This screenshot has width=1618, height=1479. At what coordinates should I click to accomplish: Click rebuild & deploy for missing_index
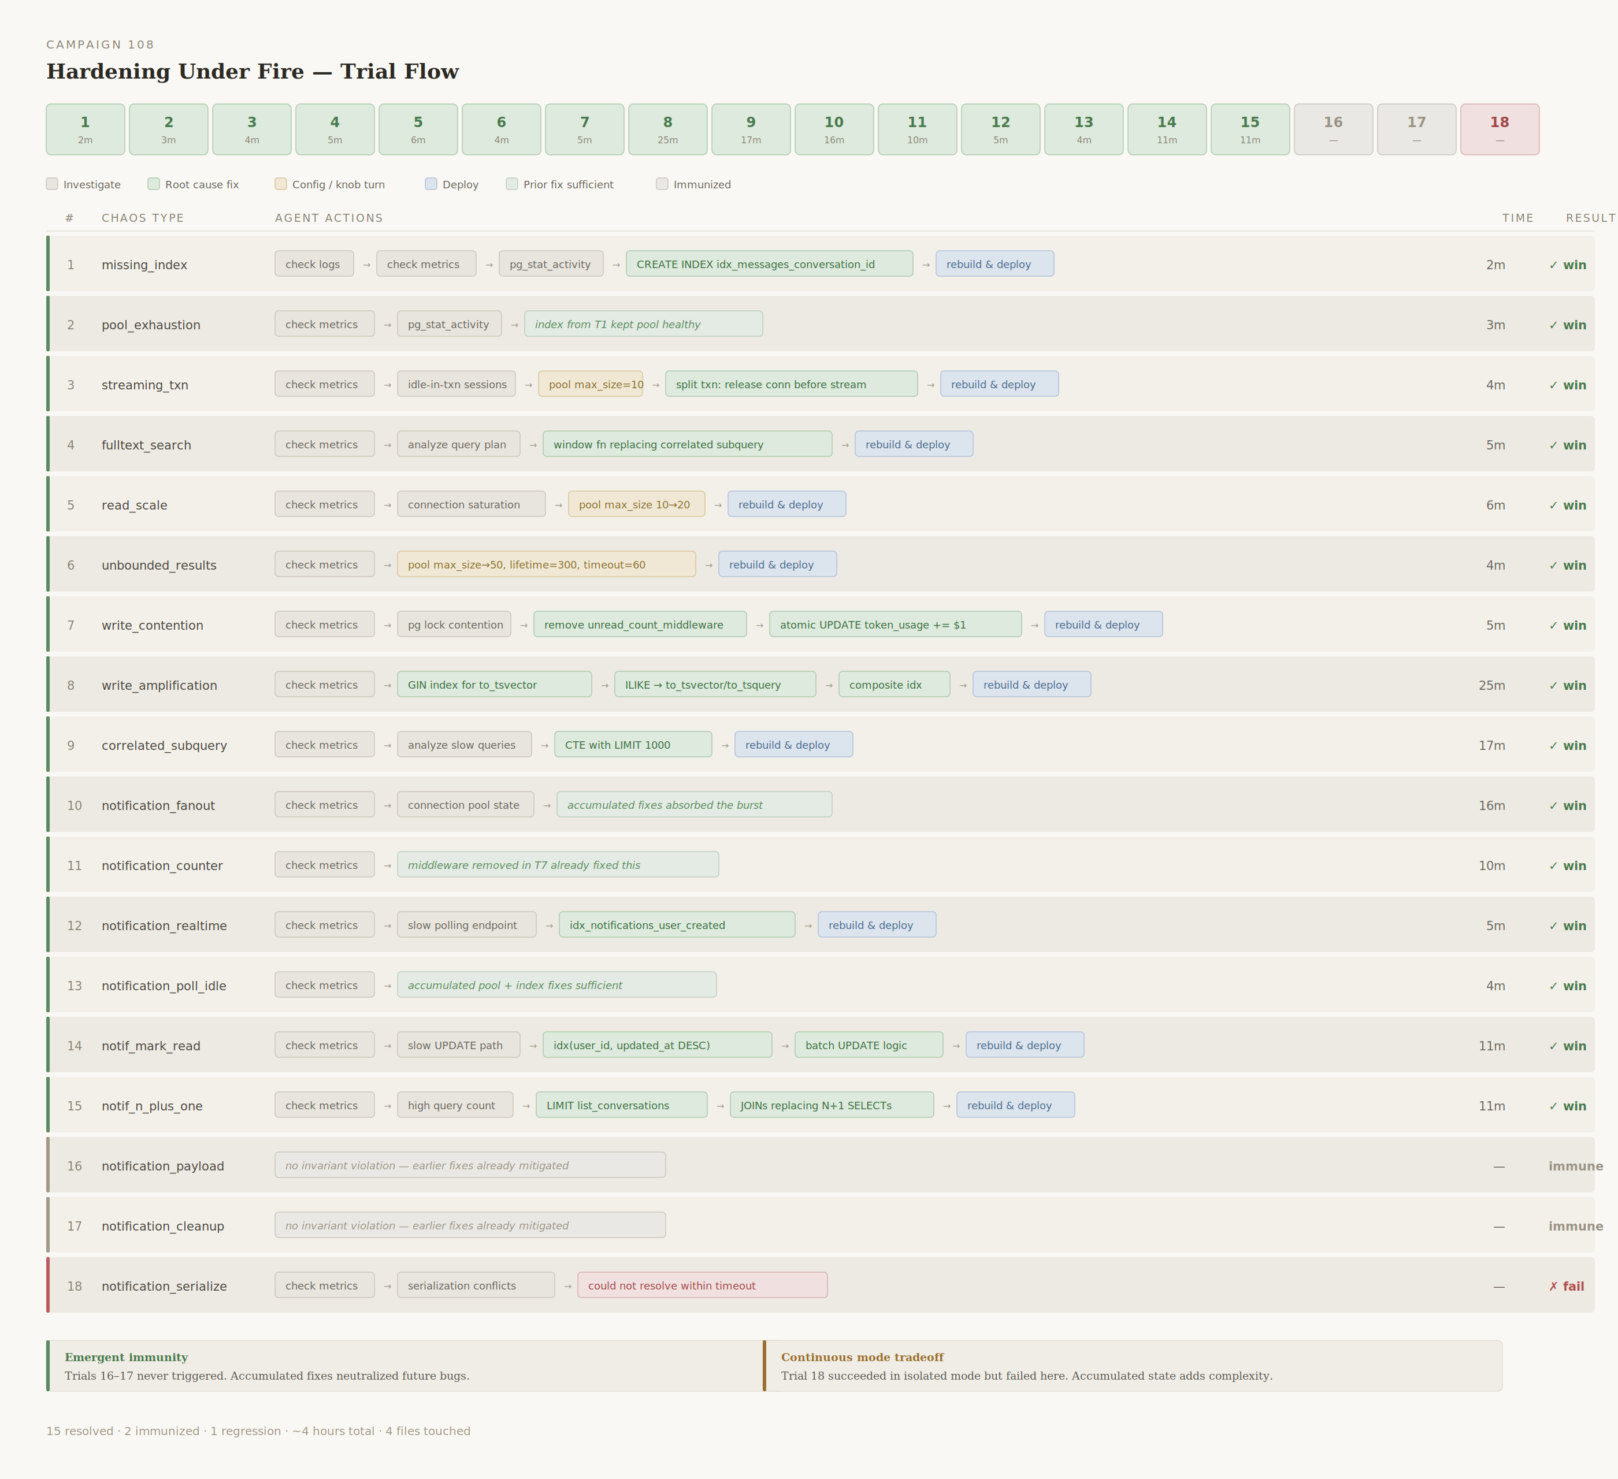click(x=994, y=263)
